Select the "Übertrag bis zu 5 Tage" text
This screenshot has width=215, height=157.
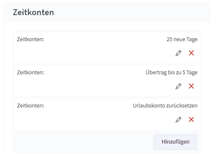coord(171,73)
